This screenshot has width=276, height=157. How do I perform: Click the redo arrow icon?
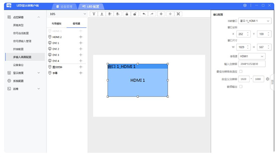pos(152,14)
